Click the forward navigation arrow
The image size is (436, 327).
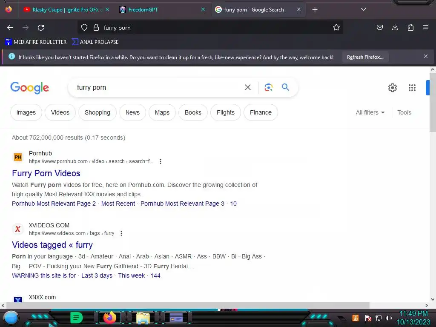[26, 28]
